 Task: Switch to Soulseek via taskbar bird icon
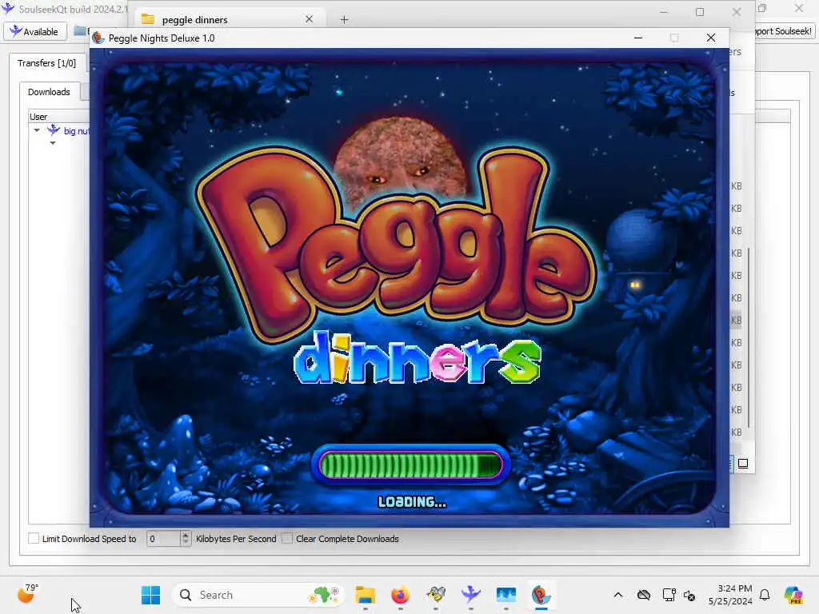[x=470, y=595]
